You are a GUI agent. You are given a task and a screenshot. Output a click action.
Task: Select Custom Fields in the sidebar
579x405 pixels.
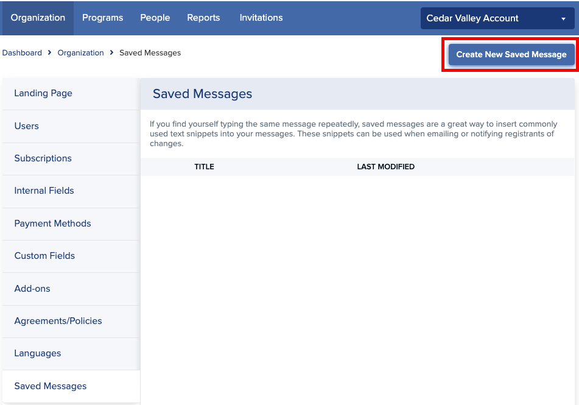point(71,256)
